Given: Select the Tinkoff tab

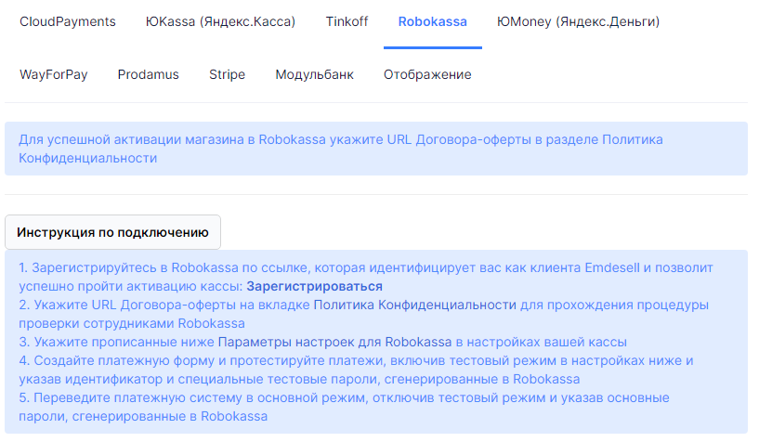Looking at the screenshot, I should coord(347,21).
